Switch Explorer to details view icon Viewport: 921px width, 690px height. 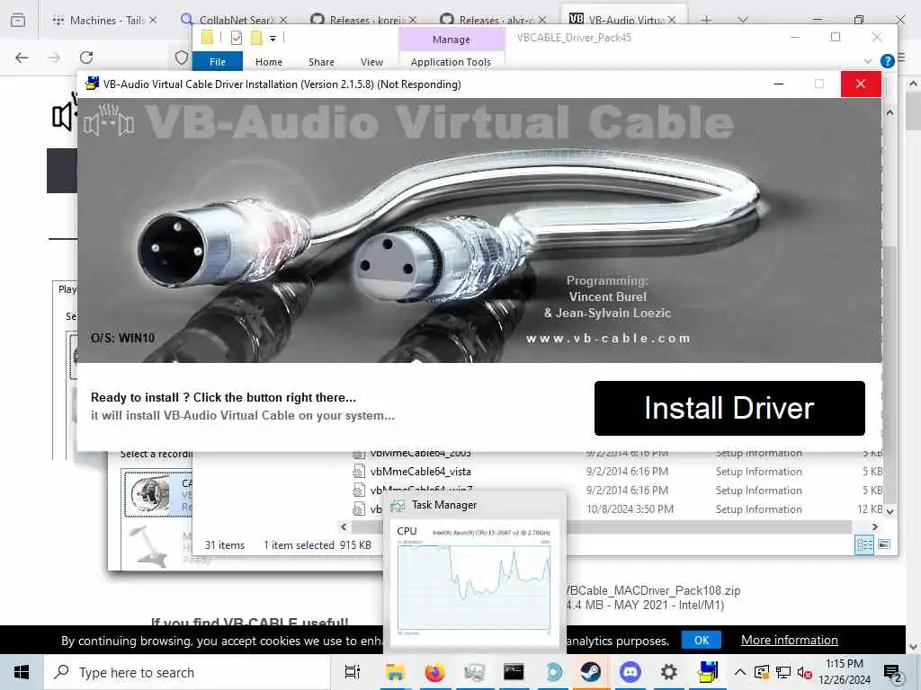[x=864, y=544]
